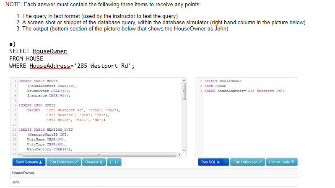Image resolution: width=335 pixels, height=188 pixels.
Task: Click schema horizontal scrollbar left arrow
Action: tap(20, 155)
